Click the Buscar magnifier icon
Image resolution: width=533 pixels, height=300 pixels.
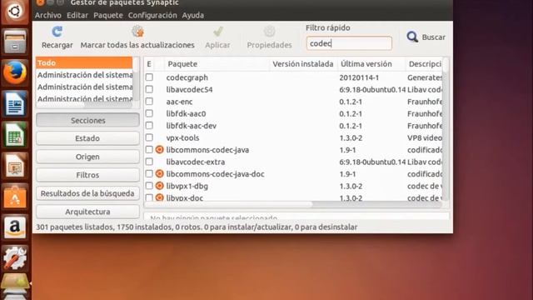point(412,37)
